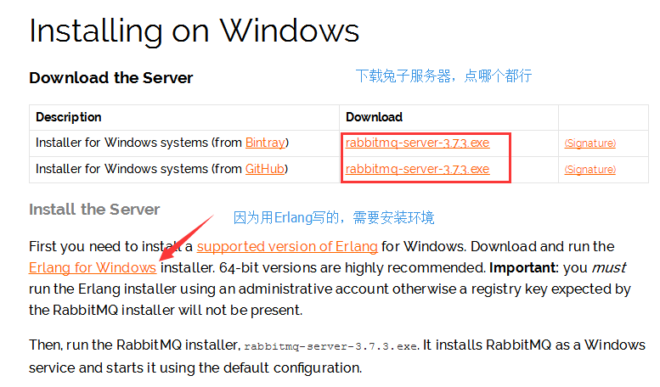Select the Download column header
Screen dimensions: 660x387
tap(375, 117)
